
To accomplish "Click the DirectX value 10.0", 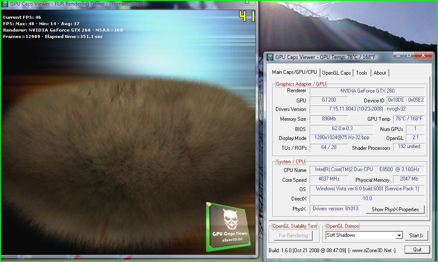I will pos(367,198).
